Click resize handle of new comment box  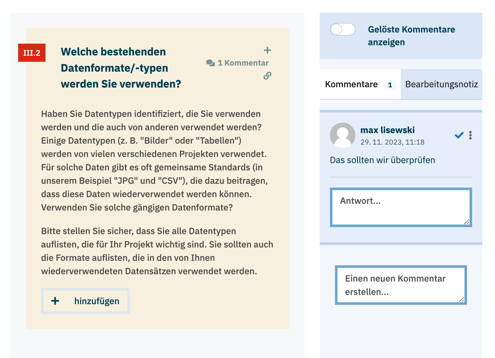(x=461, y=299)
